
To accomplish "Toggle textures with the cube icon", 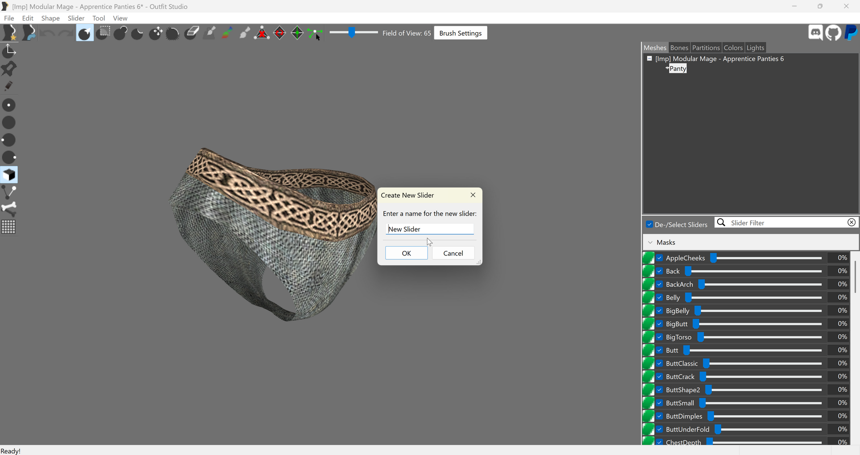I will pos(9,175).
